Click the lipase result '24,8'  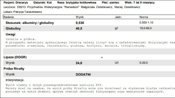pos(79,63)
